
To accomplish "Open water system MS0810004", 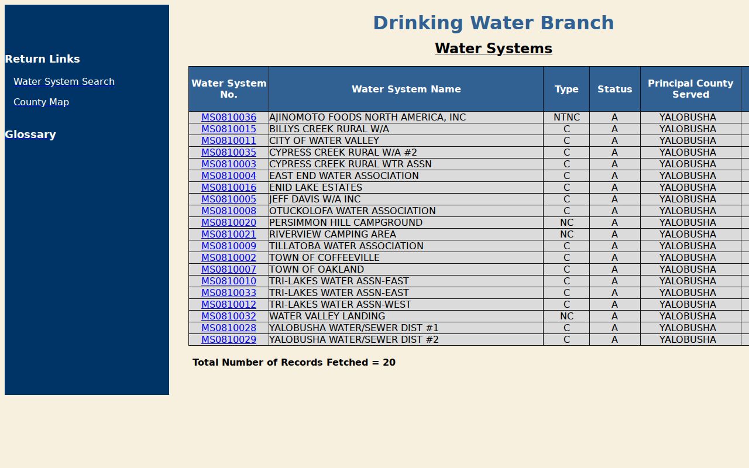I will click(229, 175).
